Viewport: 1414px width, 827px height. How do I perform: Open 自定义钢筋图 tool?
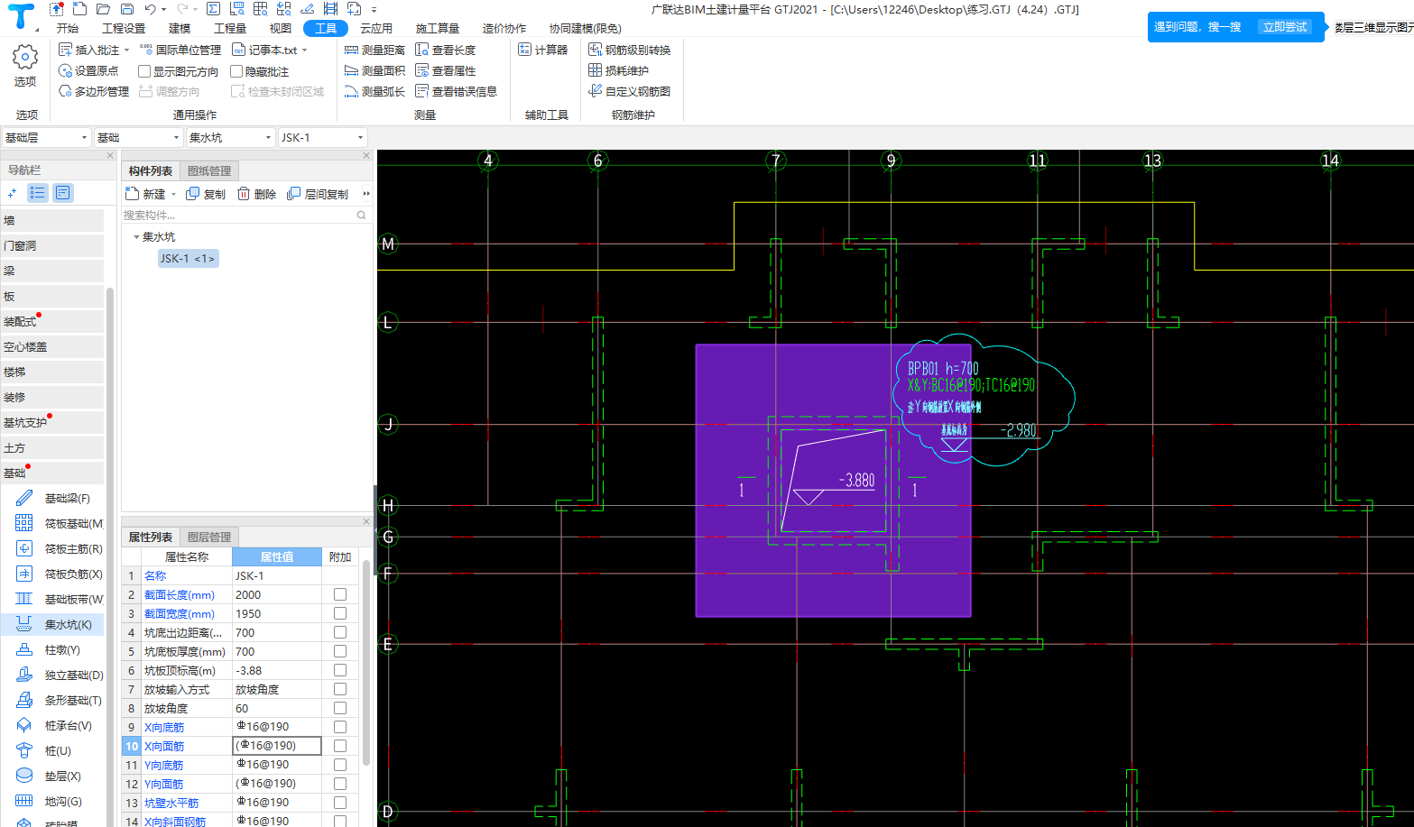[630, 91]
